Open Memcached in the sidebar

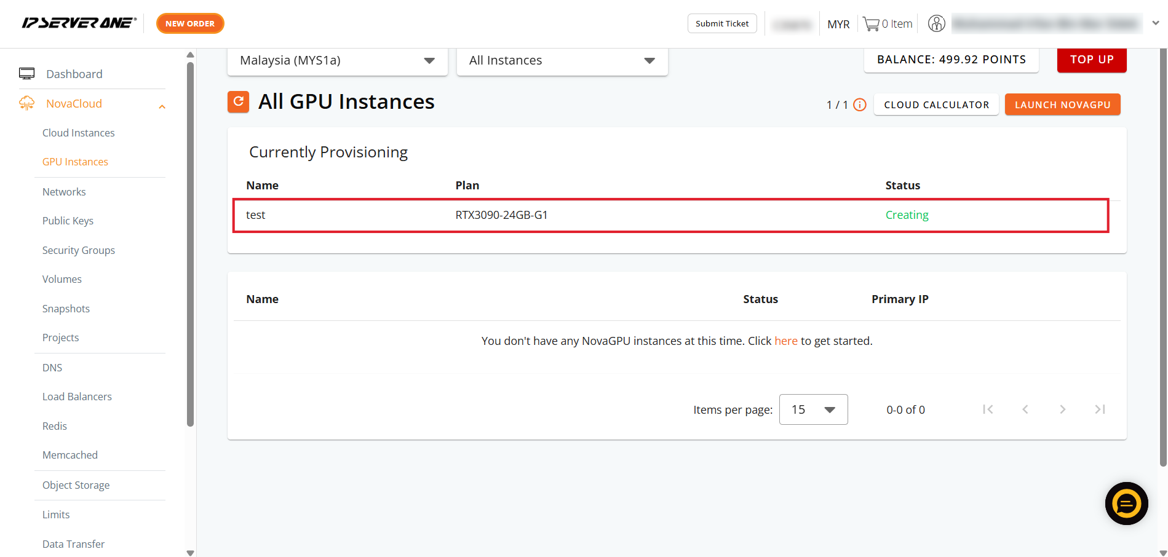point(70,455)
